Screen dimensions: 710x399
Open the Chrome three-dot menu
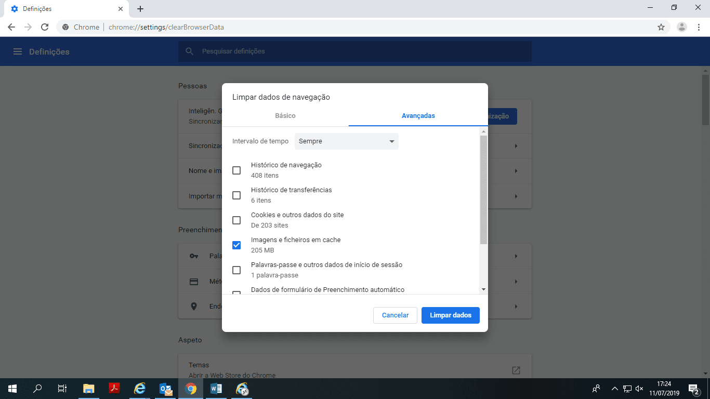coord(699,27)
